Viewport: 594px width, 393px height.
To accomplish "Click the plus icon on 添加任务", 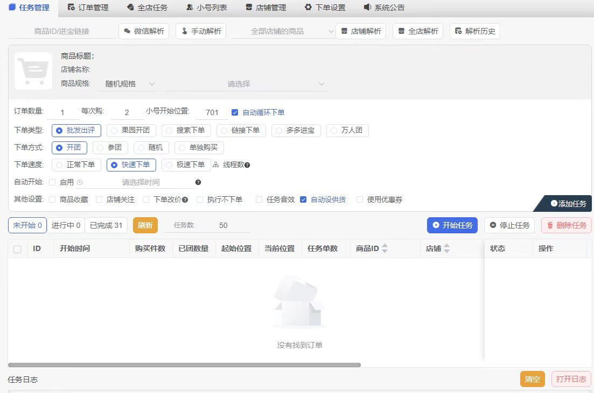I will [554, 204].
